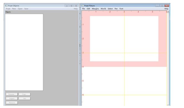The width and height of the screenshot is (184, 108).
Task: Maximize the Praat Picture window
Action: pos(162,6)
